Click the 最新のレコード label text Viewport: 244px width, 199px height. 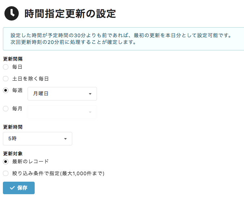tap(30, 161)
